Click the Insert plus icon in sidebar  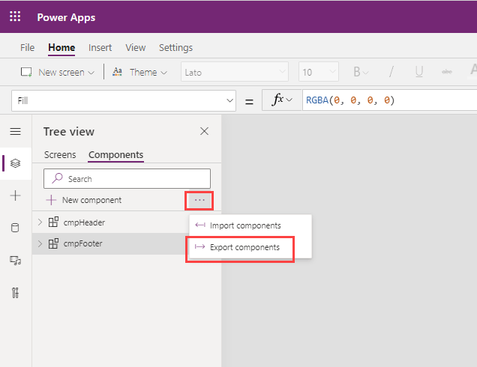click(15, 195)
